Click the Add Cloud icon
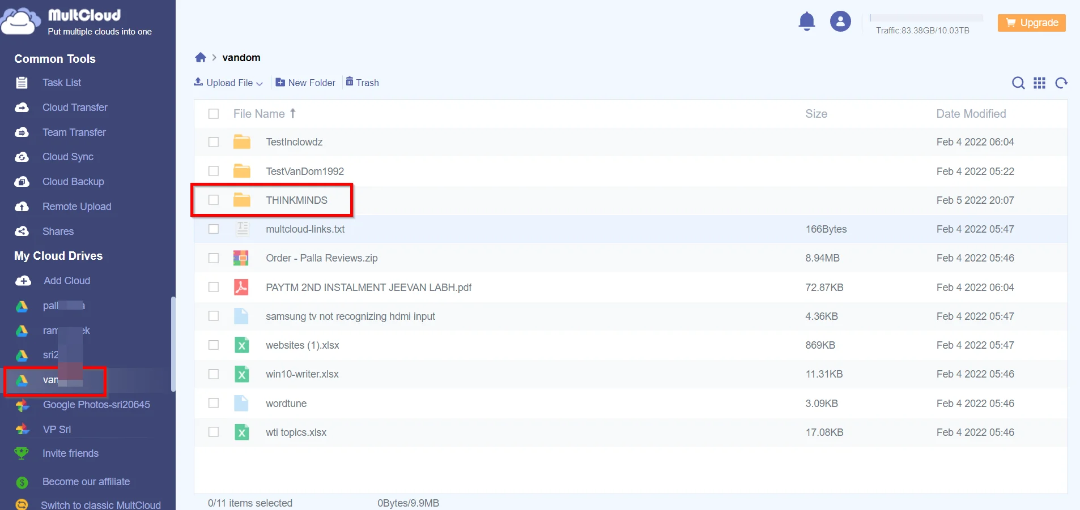Viewport: 1080px width, 510px height. pyautogui.click(x=23, y=281)
